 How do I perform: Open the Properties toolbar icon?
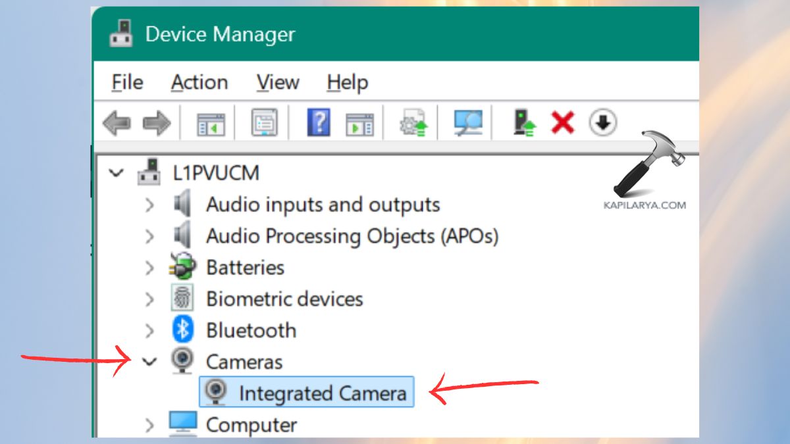tap(265, 123)
